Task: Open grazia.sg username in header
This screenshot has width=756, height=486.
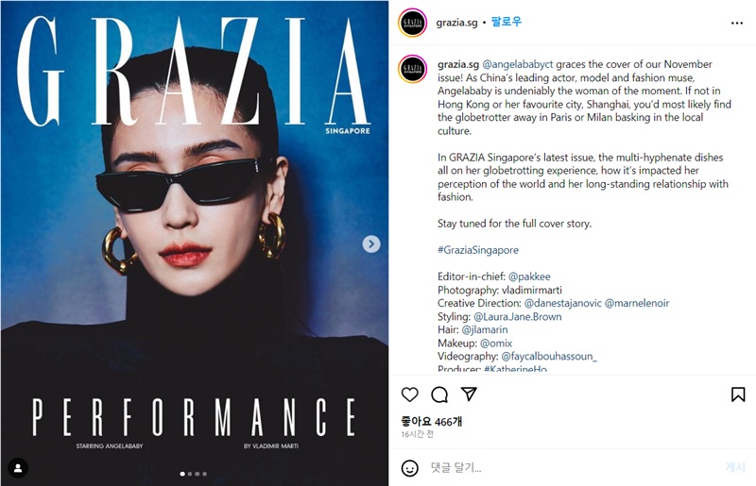Action: pyautogui.click(x=456, y=23)
